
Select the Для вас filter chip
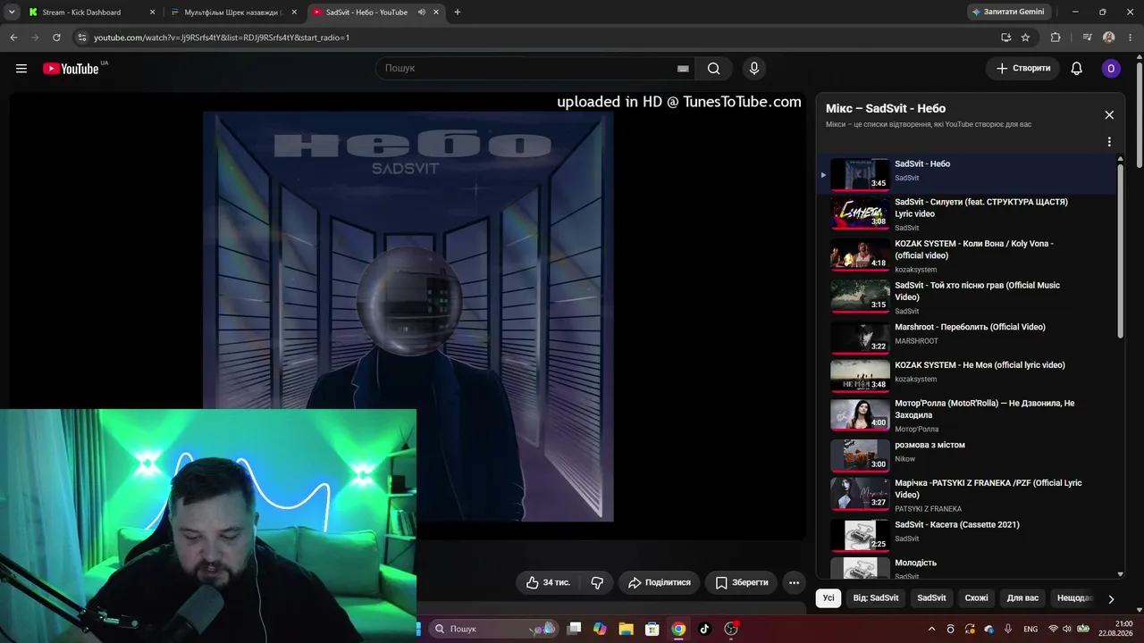click(x=1022, y=597)
